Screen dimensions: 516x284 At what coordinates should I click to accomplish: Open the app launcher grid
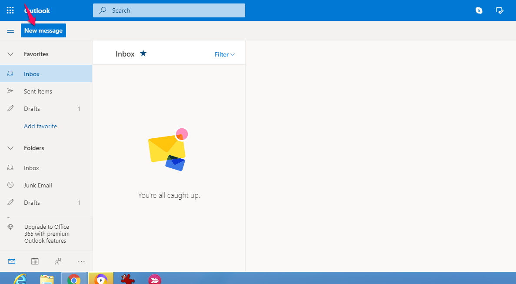pos(10,10)
